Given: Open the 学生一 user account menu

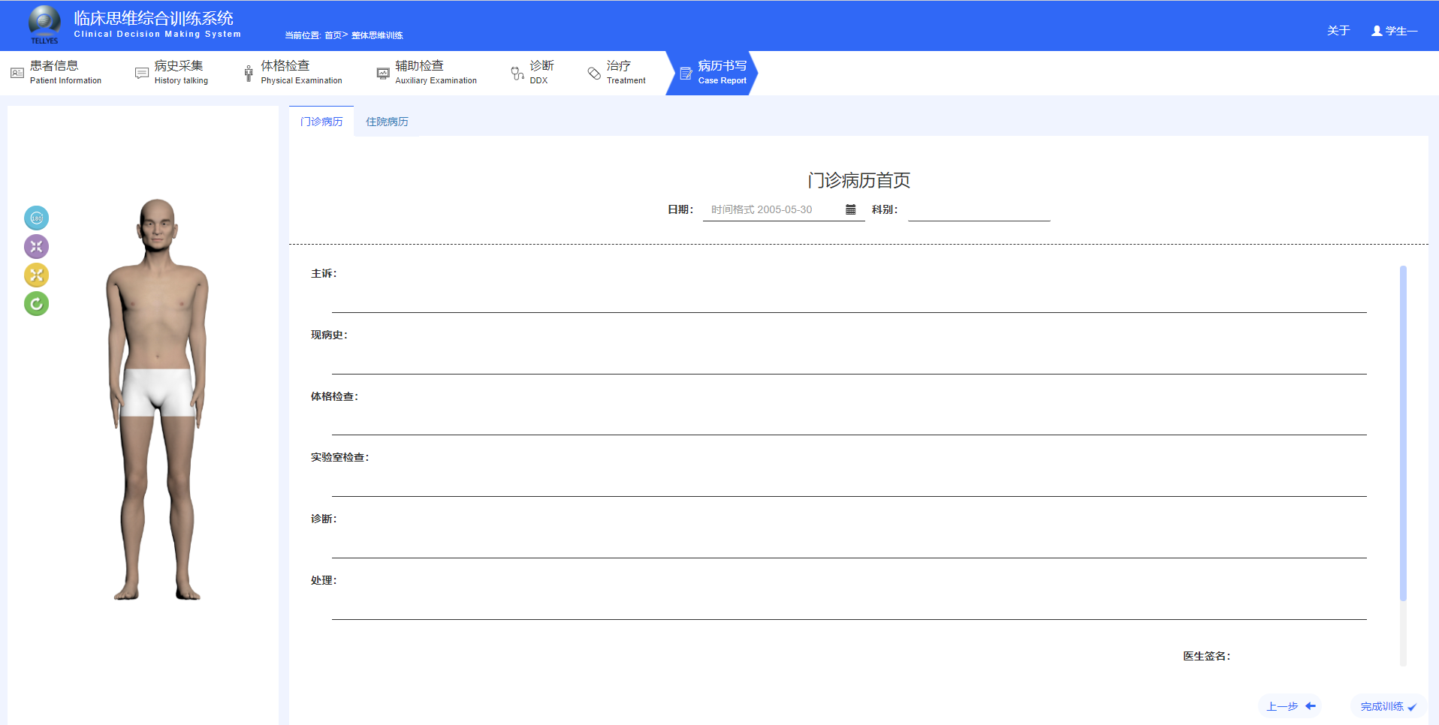Looking at the screenshot, I should (1394, 31).
